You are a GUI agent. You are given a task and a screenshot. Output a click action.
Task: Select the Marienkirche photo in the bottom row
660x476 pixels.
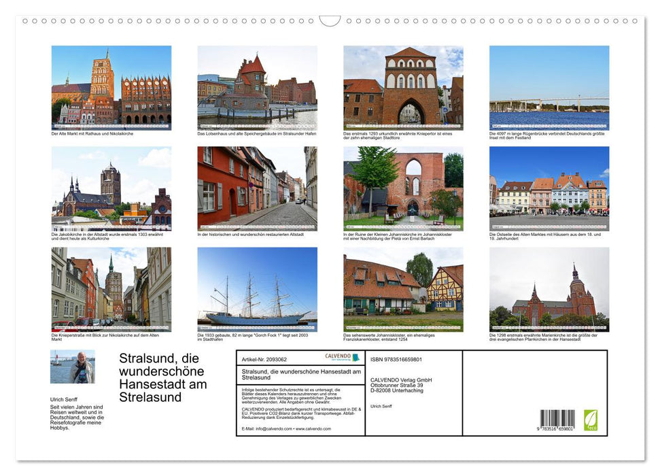click(550, 290)
